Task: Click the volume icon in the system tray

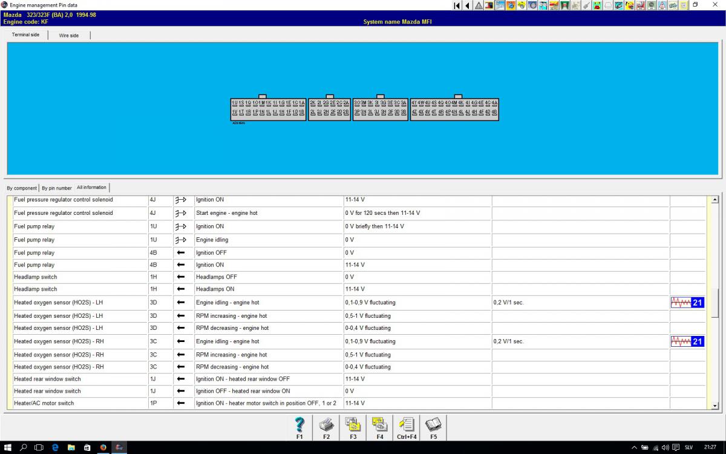Action: coord(665,447)
